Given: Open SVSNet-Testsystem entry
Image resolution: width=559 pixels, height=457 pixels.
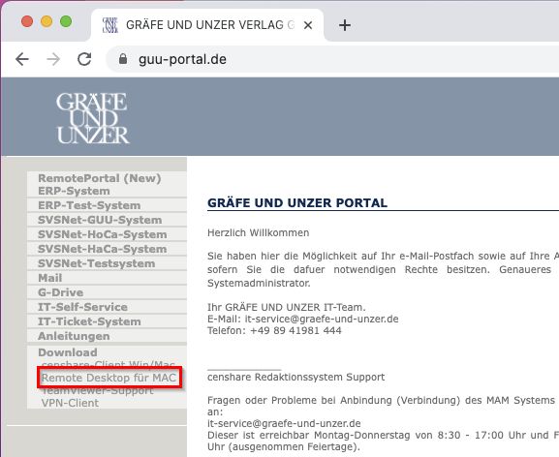Looking at the screenshot, I should click(x=96, y=263).
